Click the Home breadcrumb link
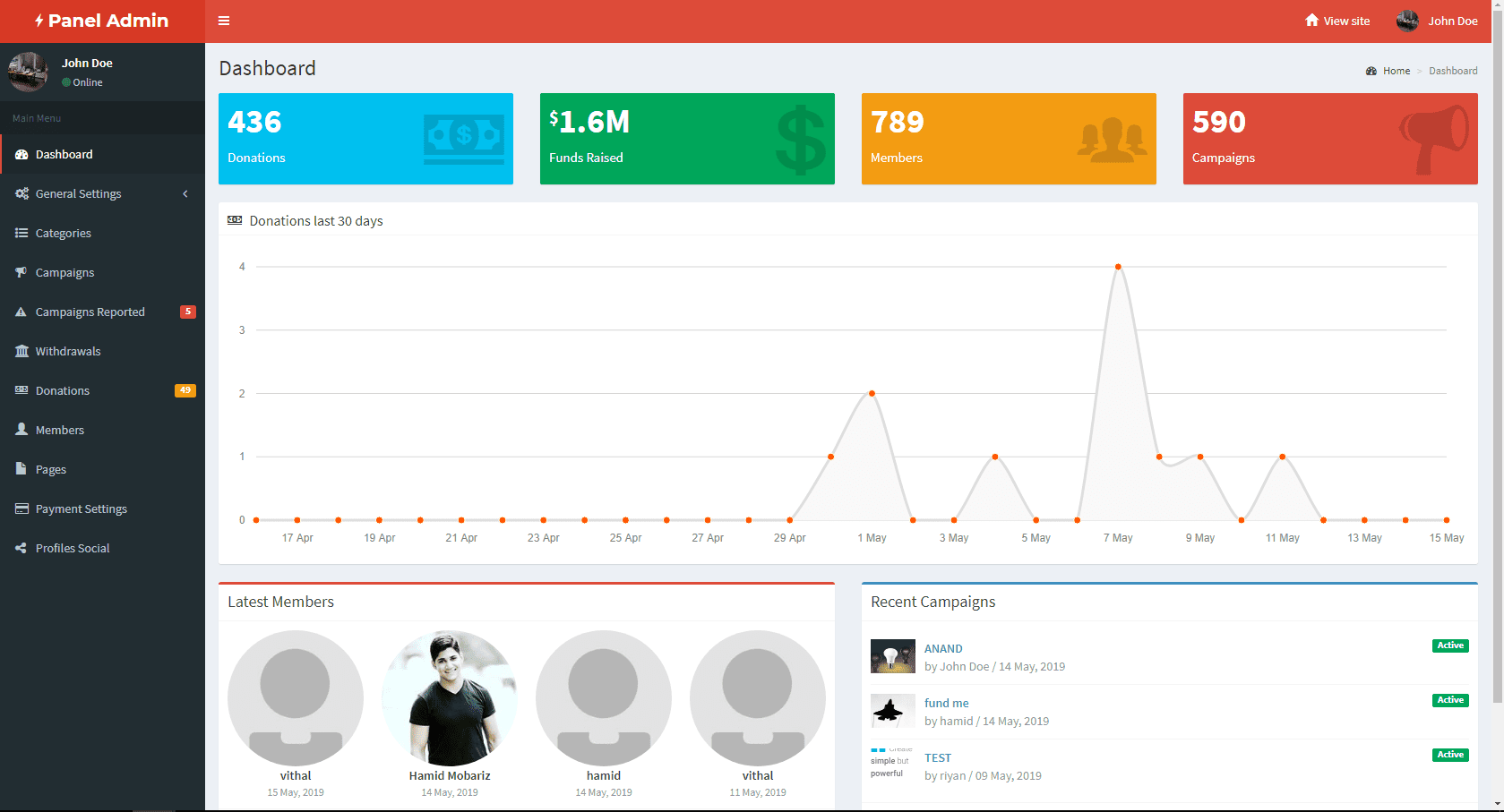Image resolution: width=1504 pixels, height=812 pixels. tap(1396, 71)
